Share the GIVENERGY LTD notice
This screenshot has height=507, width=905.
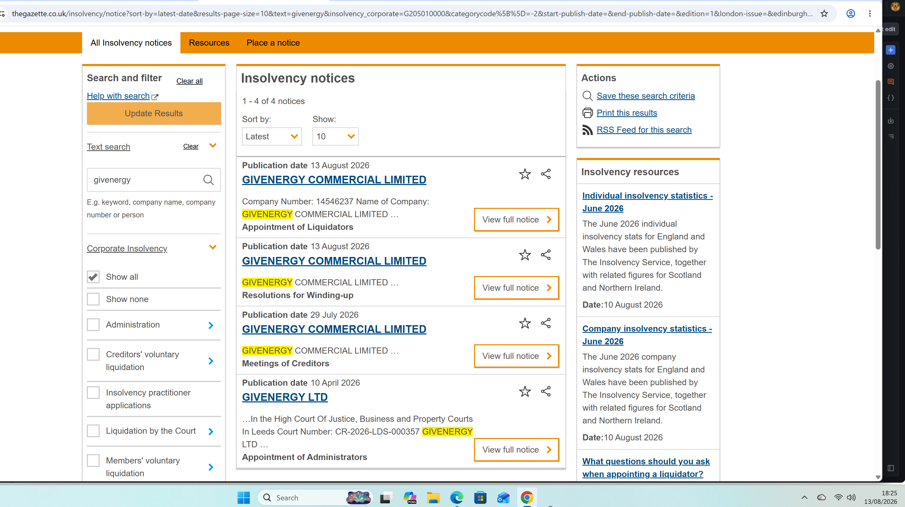pos(545,391)
